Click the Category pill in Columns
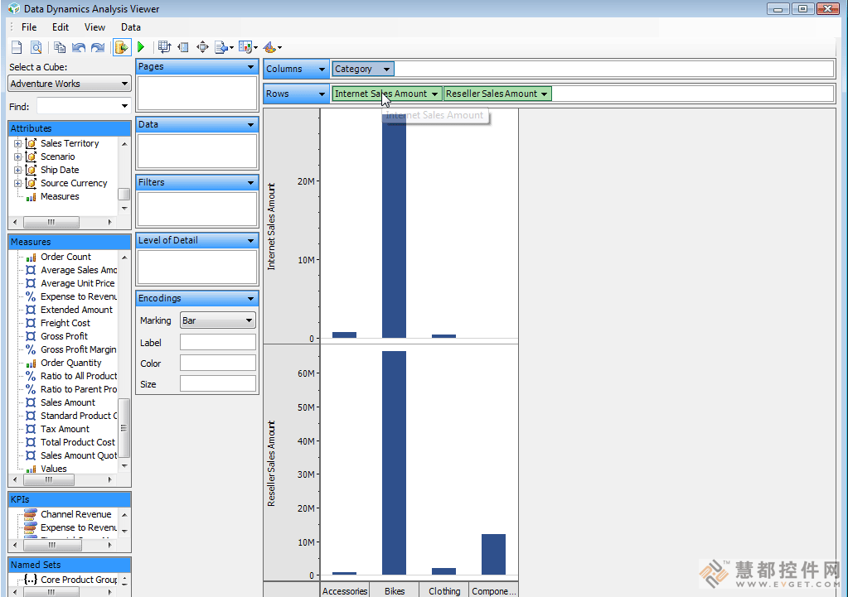Screen dimensions: 848x597 (363, 70)
